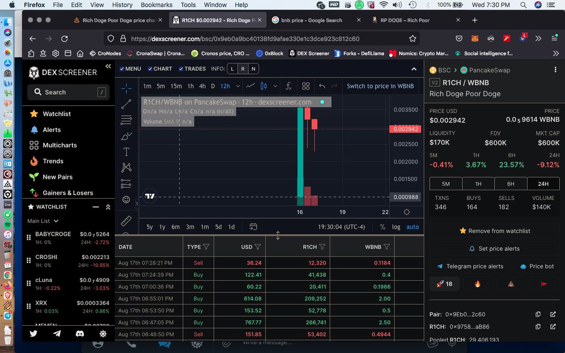Select the text annotation tool

click(126, 152)
